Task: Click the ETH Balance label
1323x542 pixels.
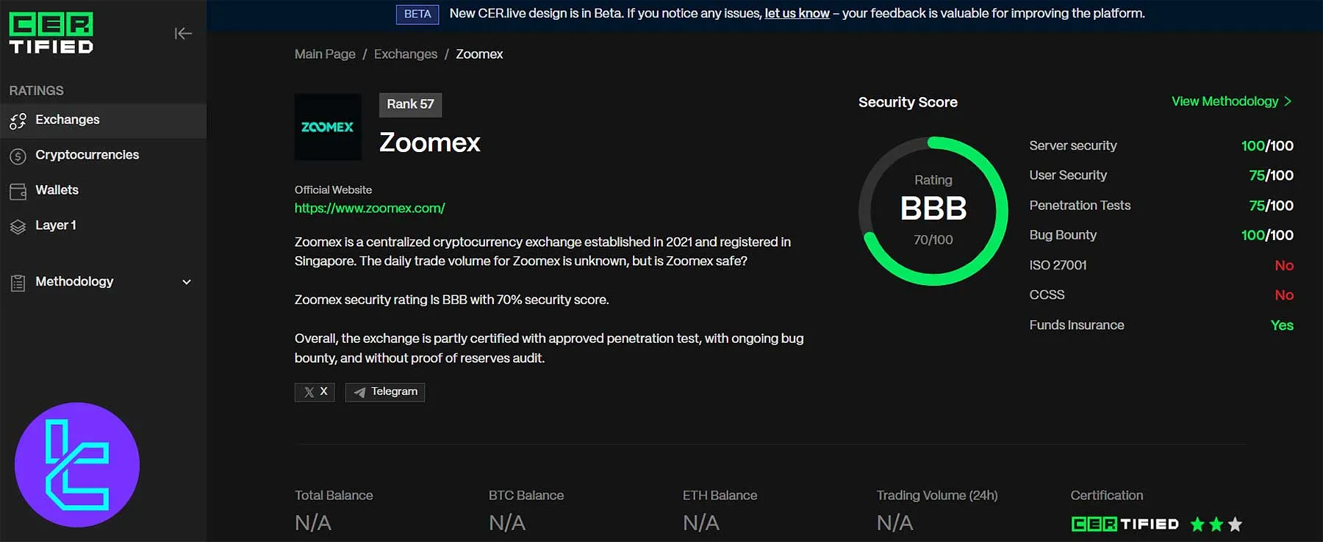Action: click(720, 496)
